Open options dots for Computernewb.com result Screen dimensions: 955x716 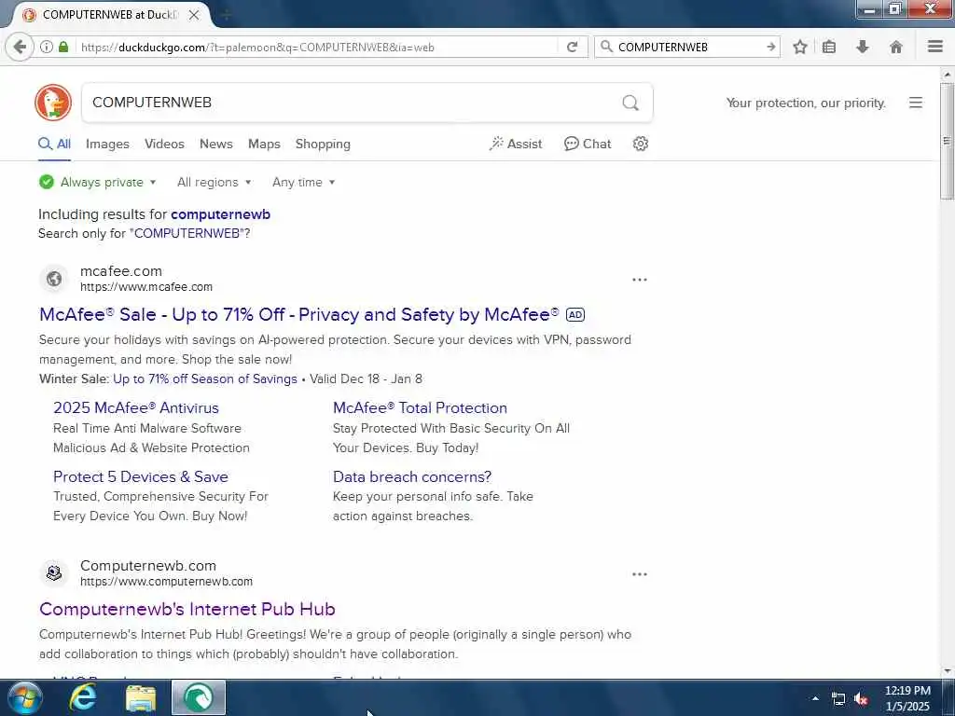pyautogui.click(x=640, y=574)
